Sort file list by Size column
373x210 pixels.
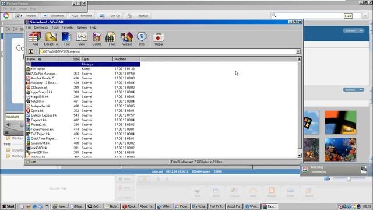(x=69, y=59)
